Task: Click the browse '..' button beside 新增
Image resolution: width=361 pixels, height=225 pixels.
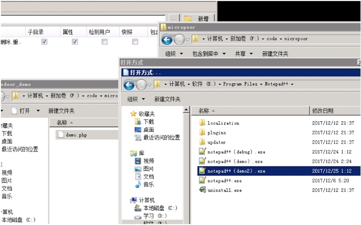Action: 174,18
